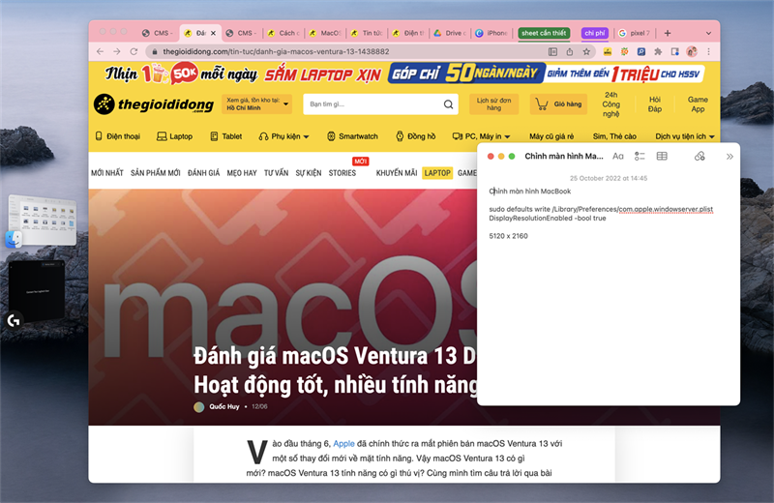Switch to the Cách c tab
The image size is (774, 503).
[x=283, y=33]
